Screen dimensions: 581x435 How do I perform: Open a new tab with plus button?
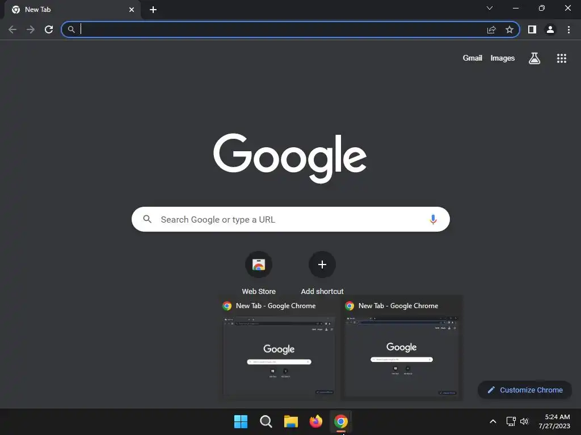coord(153,10)
